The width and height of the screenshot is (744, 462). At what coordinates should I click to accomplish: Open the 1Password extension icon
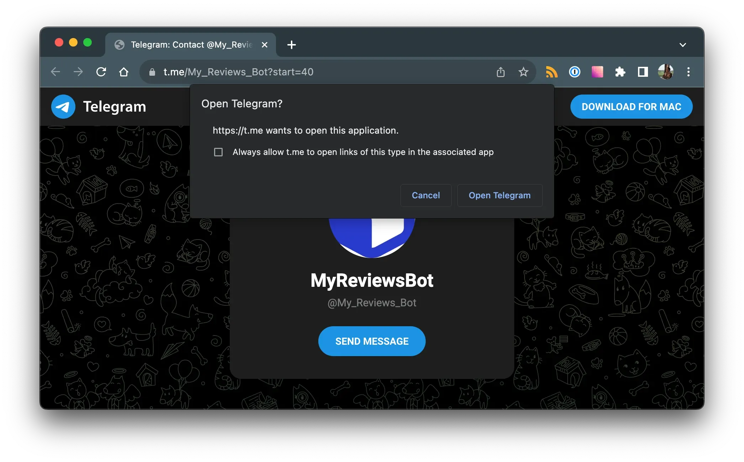click(575, 72)
